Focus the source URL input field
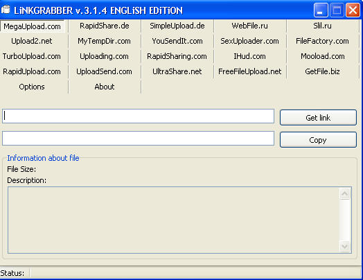363x280 pixels. [139, 116]
